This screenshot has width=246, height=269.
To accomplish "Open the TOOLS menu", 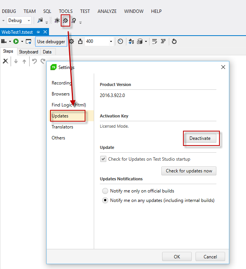I will coord(66,11).
